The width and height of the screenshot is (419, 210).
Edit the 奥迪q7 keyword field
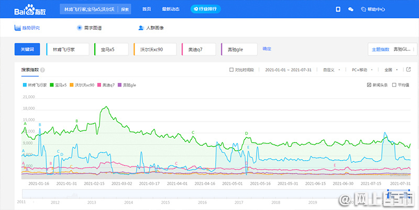[199, 49]
